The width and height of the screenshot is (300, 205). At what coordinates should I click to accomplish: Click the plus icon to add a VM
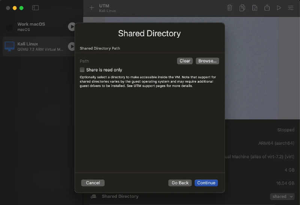(x=92, y=8)
